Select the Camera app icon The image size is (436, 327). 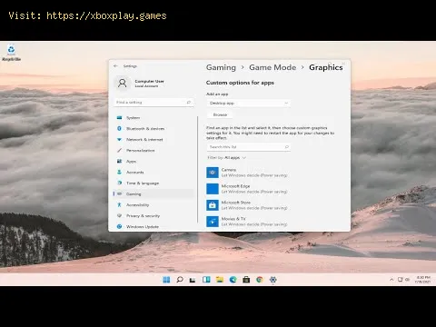[213, 173]
